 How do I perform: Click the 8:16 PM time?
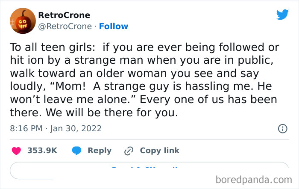click(26, 128)
